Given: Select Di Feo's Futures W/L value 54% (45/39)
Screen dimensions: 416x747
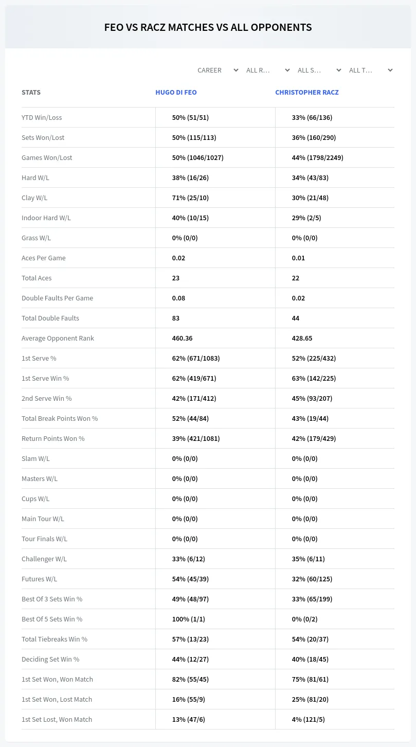Looking at the screenshot, I should coord(190,579).
